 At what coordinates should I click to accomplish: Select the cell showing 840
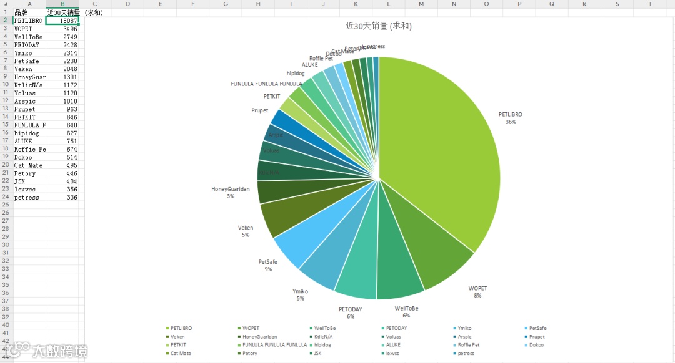click(x=62, y=125)
